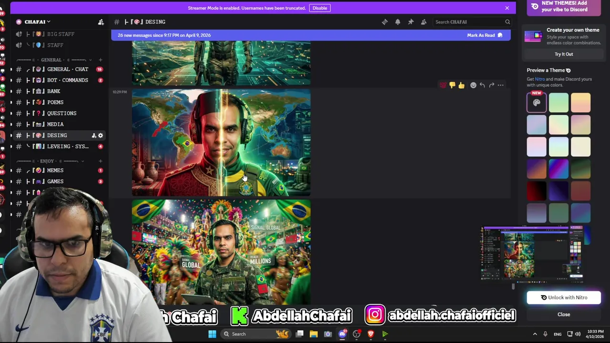Image resolution: width=610 pixels, height=343 pixels.
Task: Open the BANK channel
Action: pos(60,91)
